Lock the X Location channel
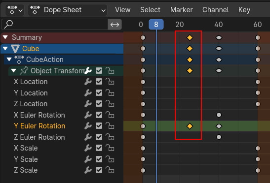270x183 pixels. coord(110,82)
